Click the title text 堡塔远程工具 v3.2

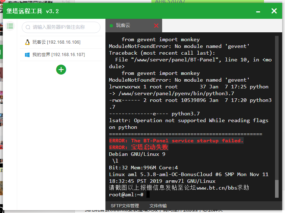[x=32, y=11]
